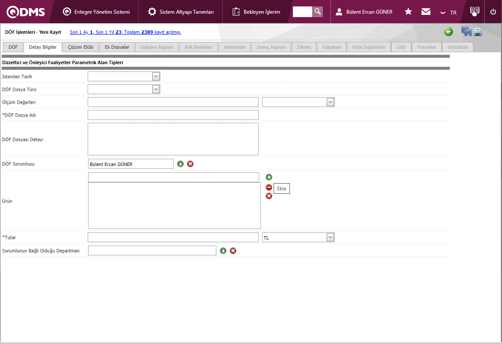Screen dimensions: 502x344
Task: Click the single floppy disk save icon
Action: pos(478,32)
